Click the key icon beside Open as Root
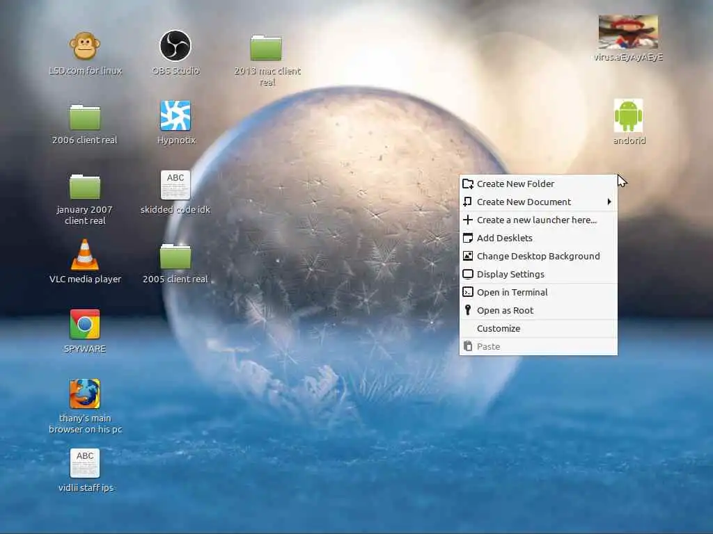This screenshot has height=534, width=713. tap(468, 310)
